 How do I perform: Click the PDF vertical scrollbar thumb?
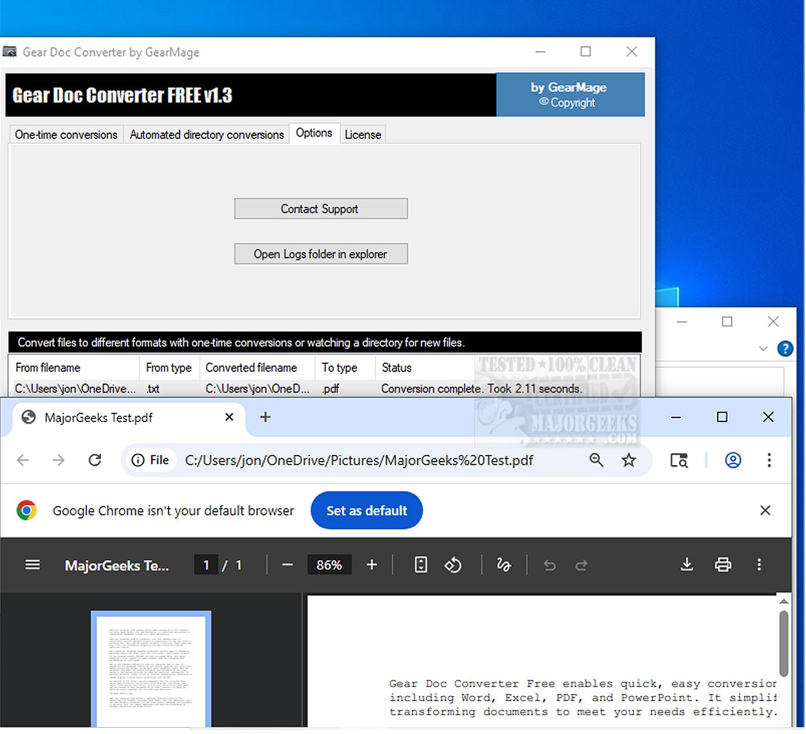[783, 642]
